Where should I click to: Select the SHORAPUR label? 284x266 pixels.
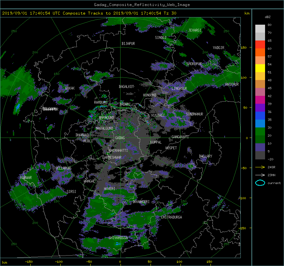coord(194,64)
